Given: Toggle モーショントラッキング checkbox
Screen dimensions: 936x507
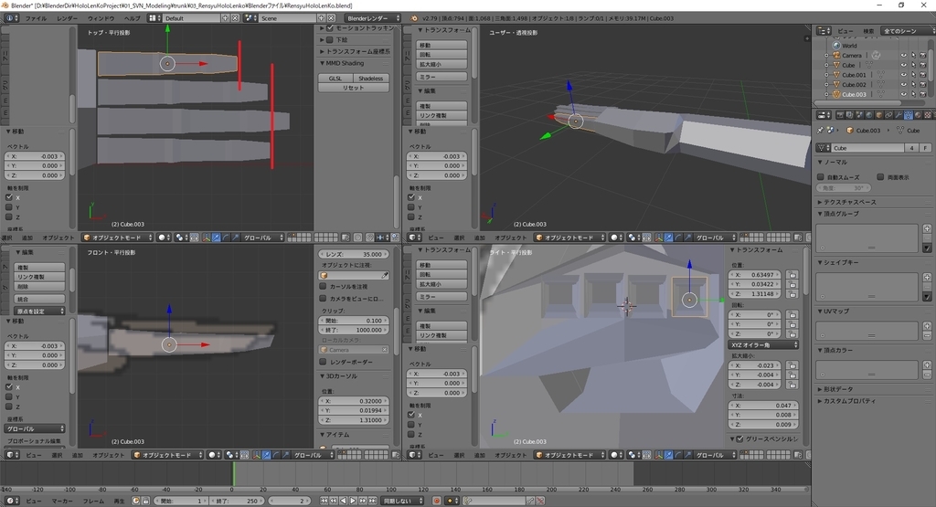Looking at the screenshot, I should 329,28.
